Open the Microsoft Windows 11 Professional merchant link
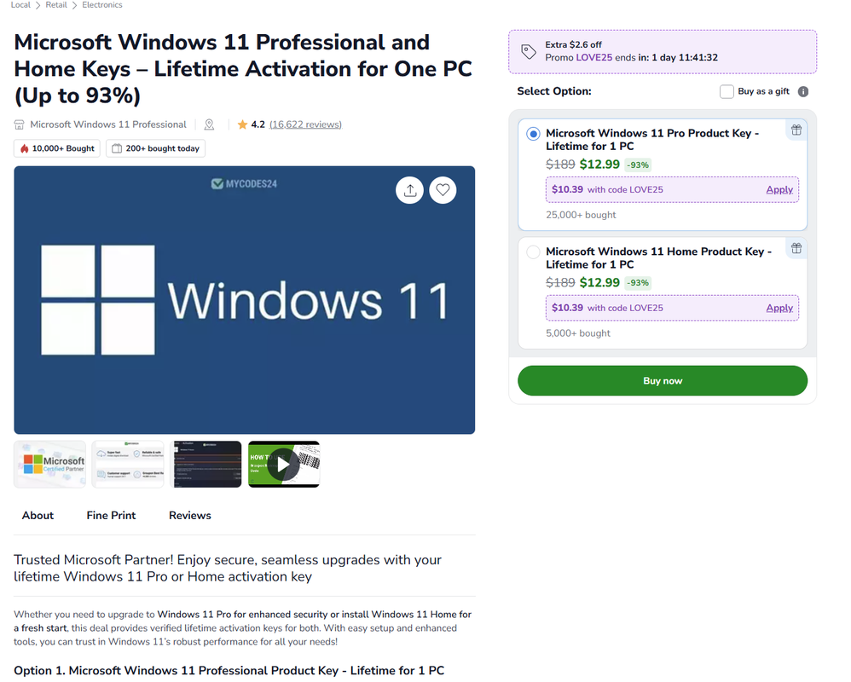 pos(108,124)
